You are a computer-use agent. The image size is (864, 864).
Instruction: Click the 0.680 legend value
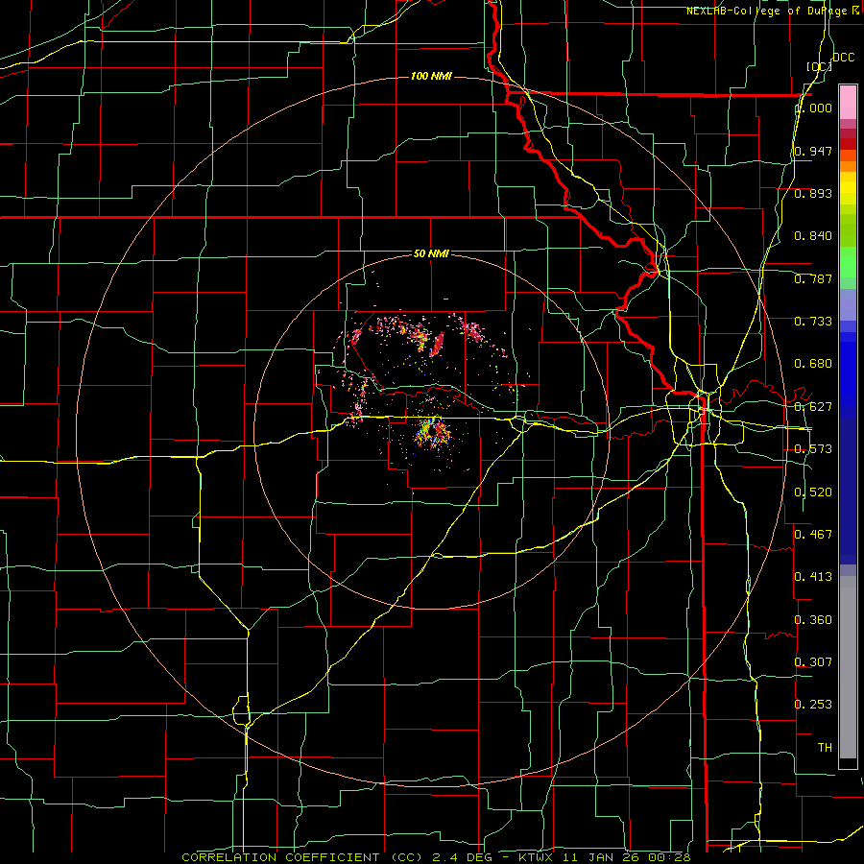(813, 363)
